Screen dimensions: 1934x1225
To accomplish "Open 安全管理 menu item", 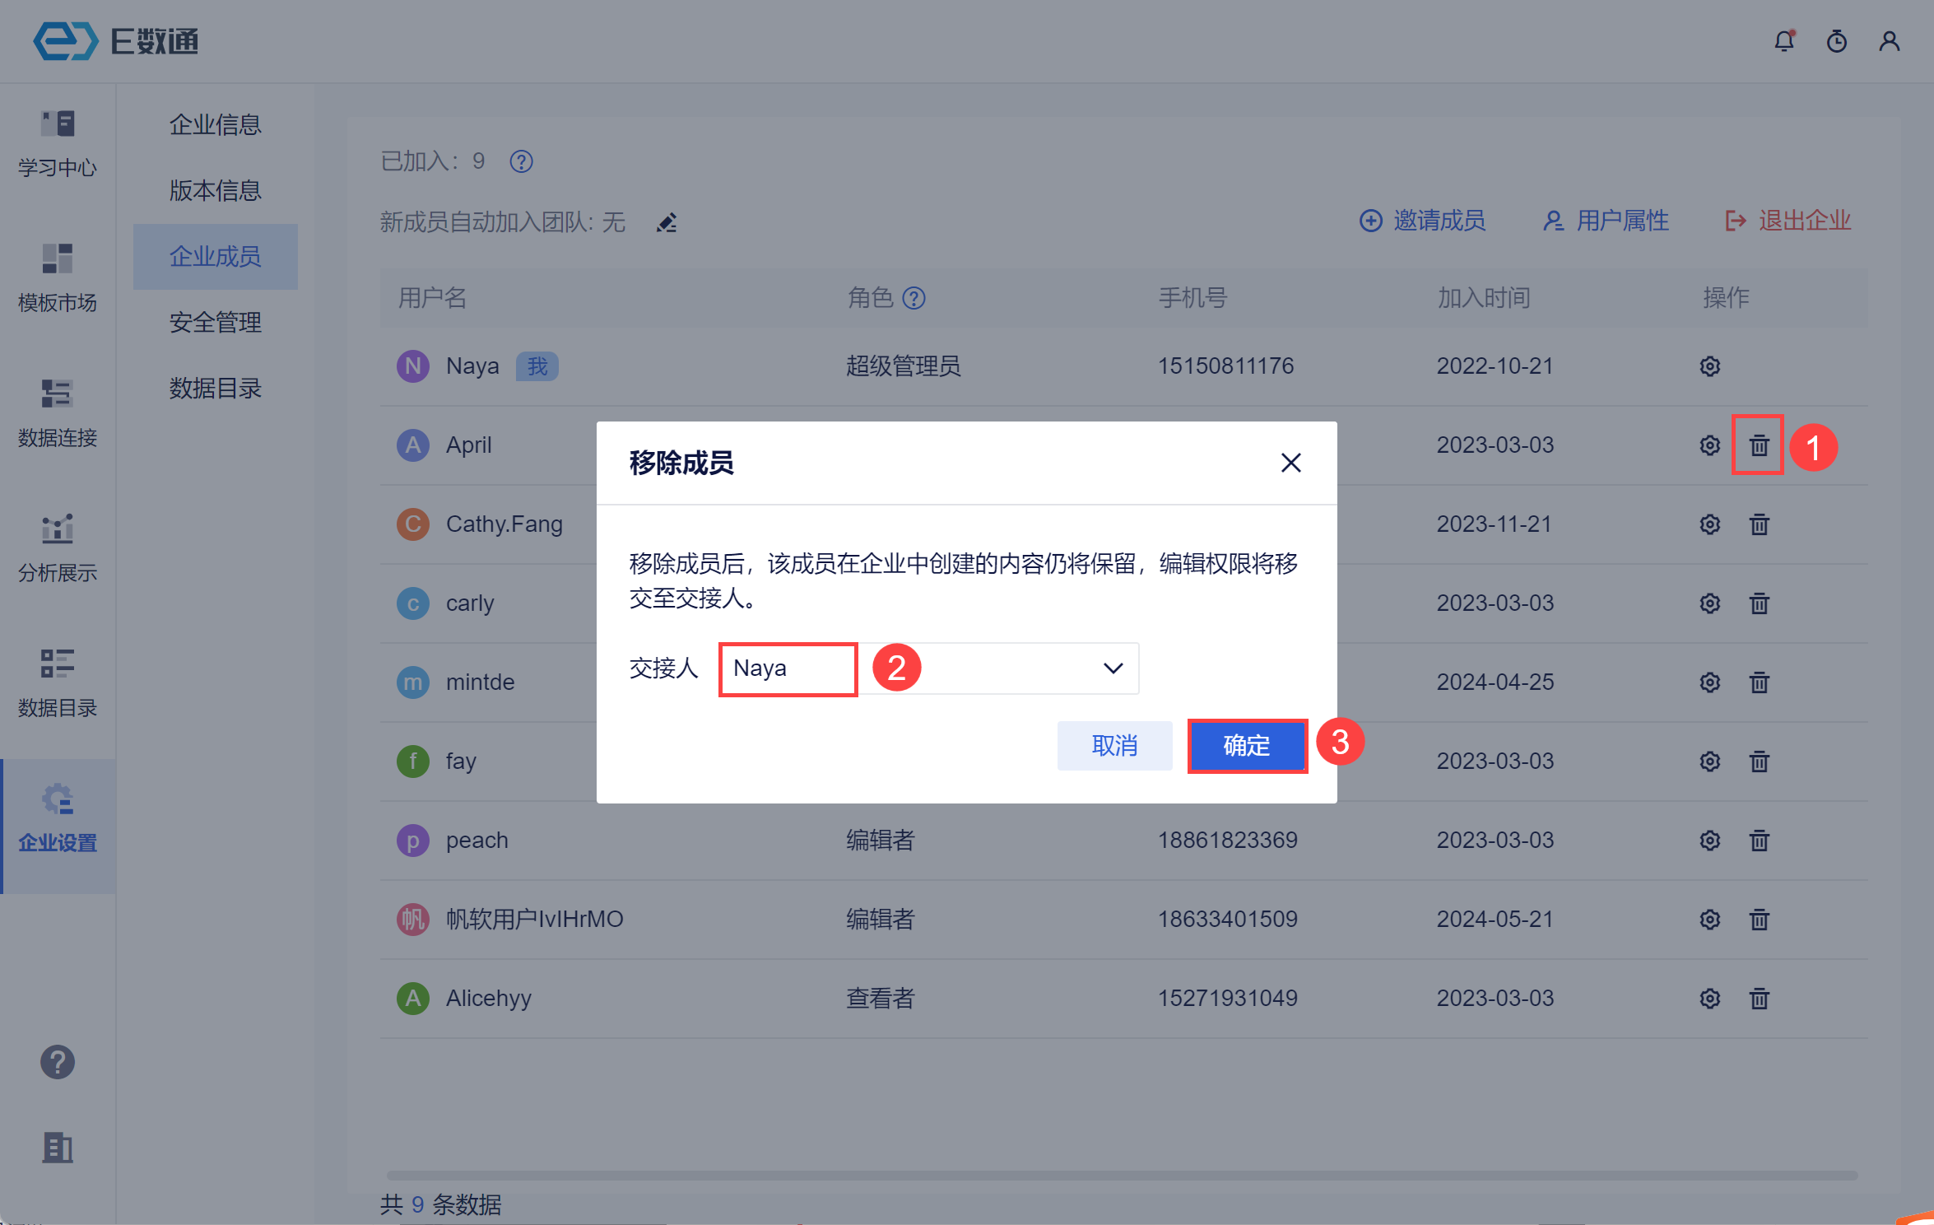I will (215, 322).
